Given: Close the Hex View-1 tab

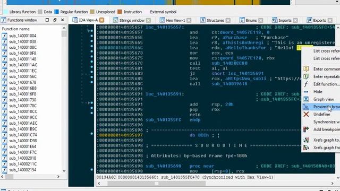Looking at the screenshot, I should pyautogui.click(x=189, y=20).
